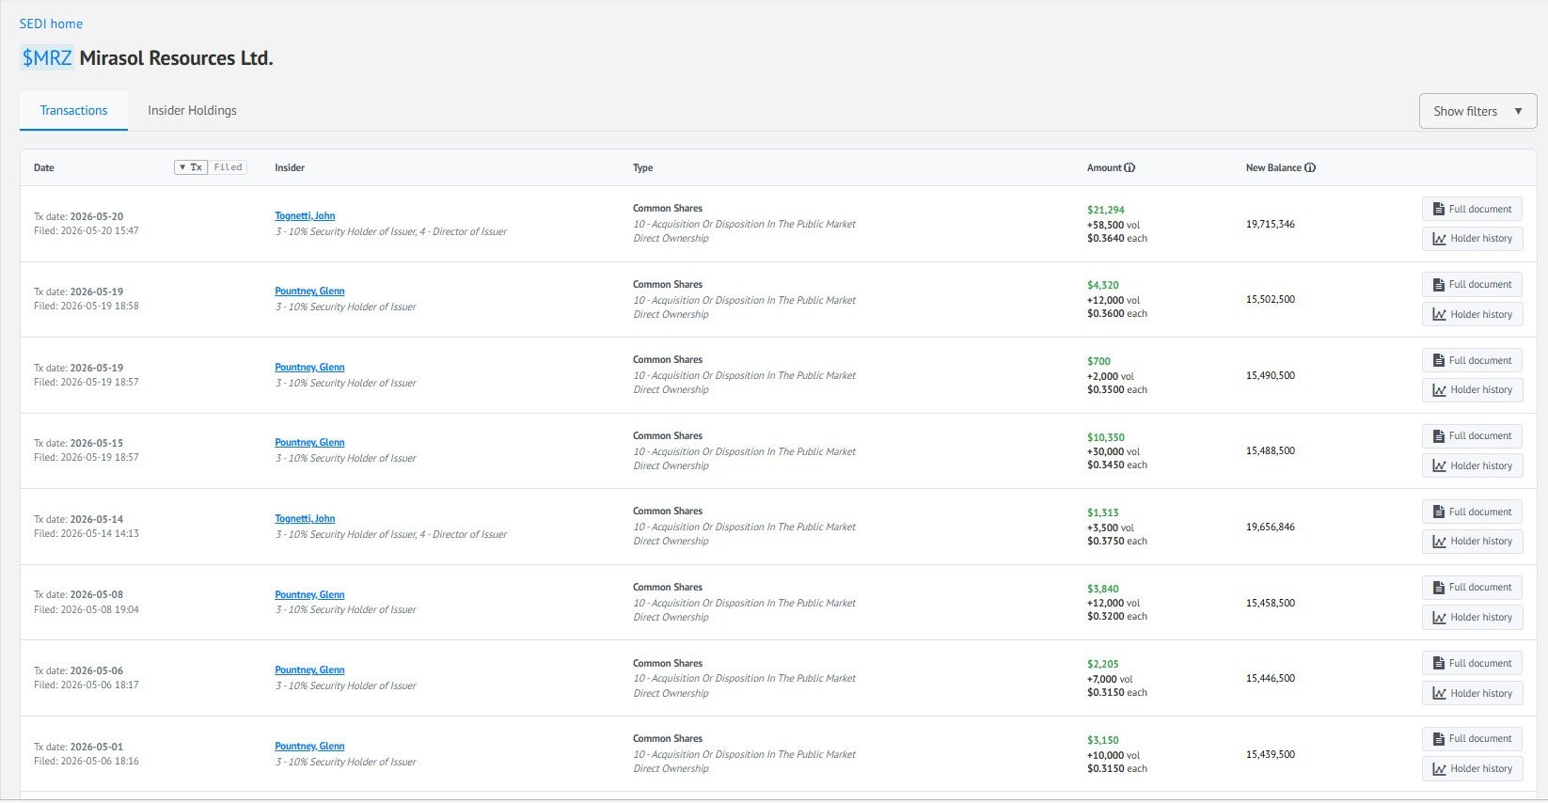The width and height of the screenshot is (1548, 803).
Task: Switch date sorting to Filed
Action: [228, 167]
